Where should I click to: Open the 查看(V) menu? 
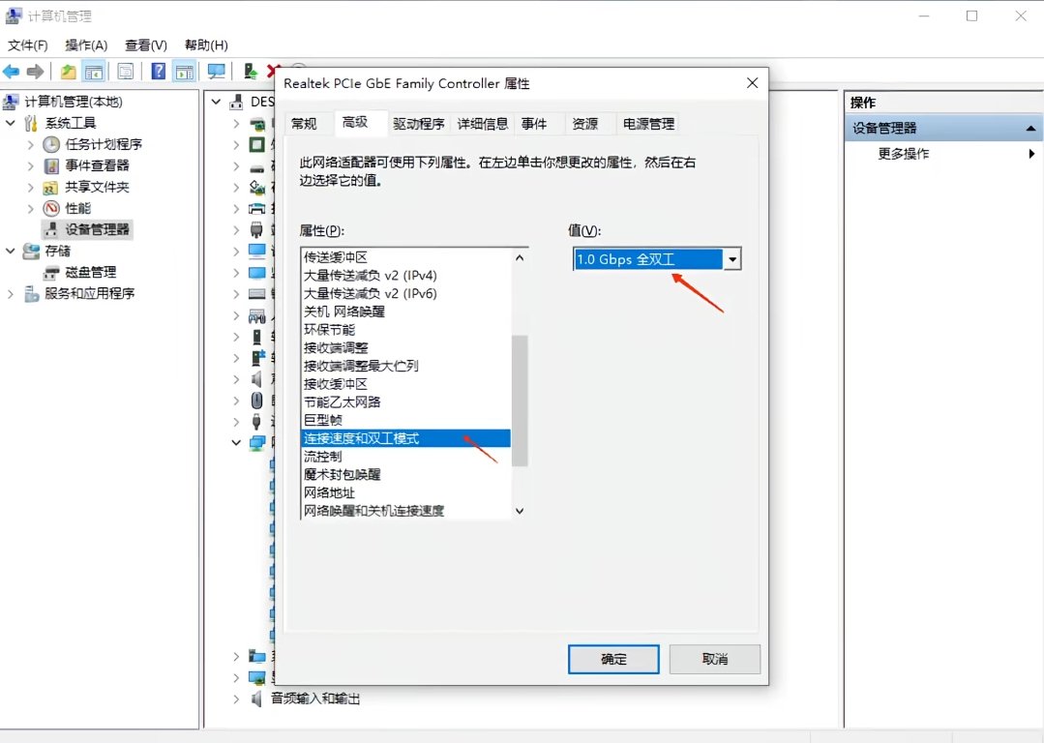[146, 45]
